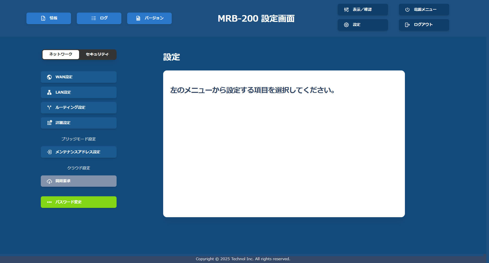489x263 pixels.
Task: Click the cloud sync icon beside 同期要求
Action: 49,181
